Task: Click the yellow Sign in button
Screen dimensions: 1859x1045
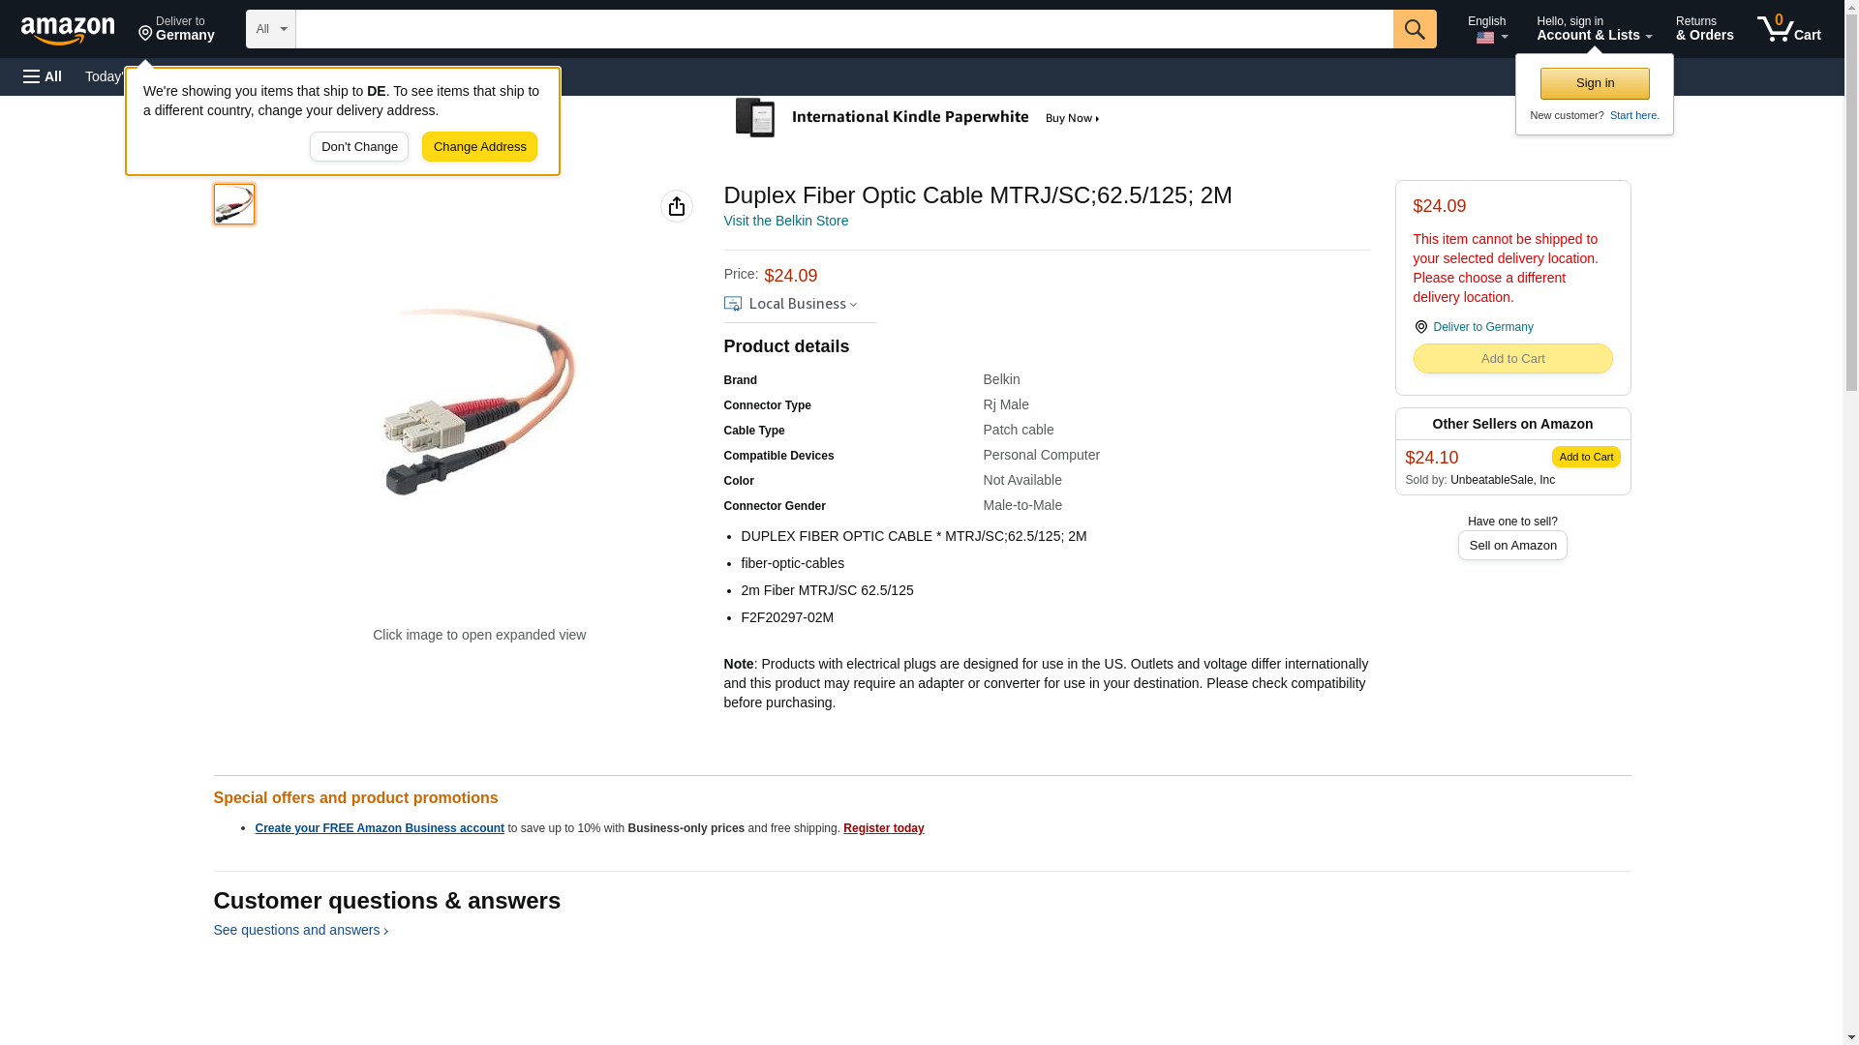Action: (x=1595, y=83)
